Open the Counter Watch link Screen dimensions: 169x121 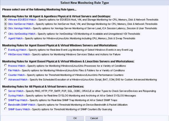(16, 75)
